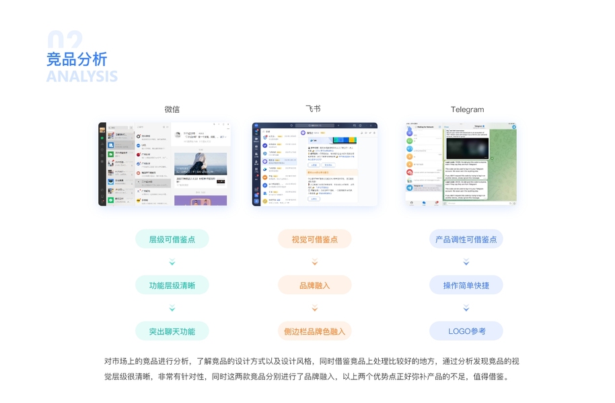615x403 pixels.
Task: Click the 侧边栏品牌色融入 pill
Action: (x=314, y=331)
